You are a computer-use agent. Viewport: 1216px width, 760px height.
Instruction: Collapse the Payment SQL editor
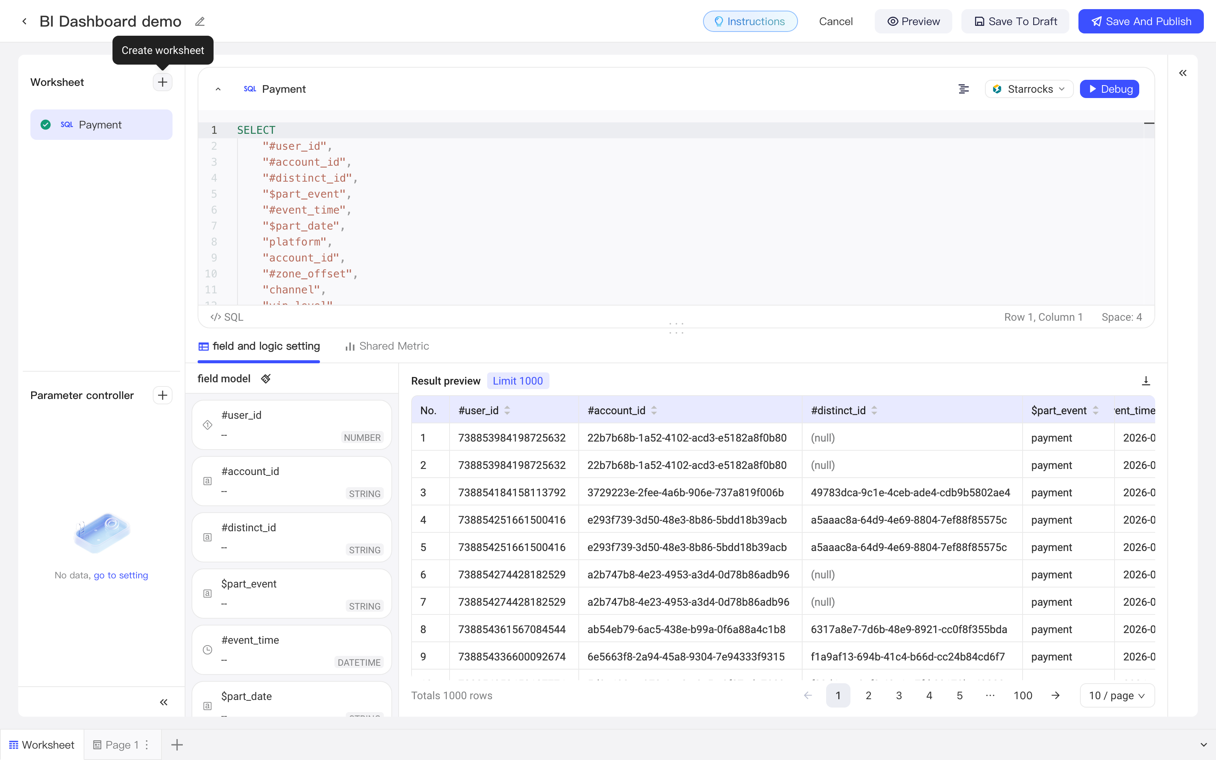(x=218, y=89)
